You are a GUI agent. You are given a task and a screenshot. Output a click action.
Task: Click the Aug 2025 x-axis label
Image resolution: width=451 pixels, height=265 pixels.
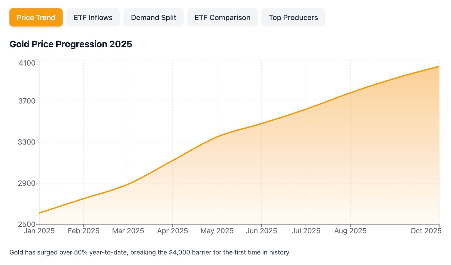point(350,231)
